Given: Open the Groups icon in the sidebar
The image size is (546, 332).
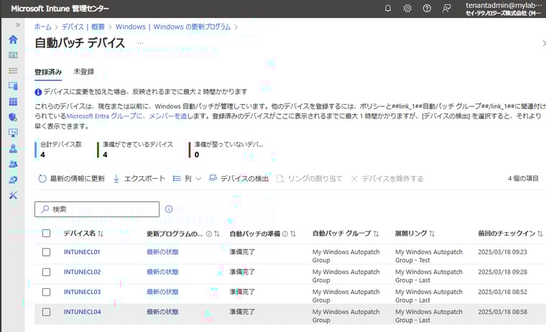Looking at the screenshot, I should (13, 164).
